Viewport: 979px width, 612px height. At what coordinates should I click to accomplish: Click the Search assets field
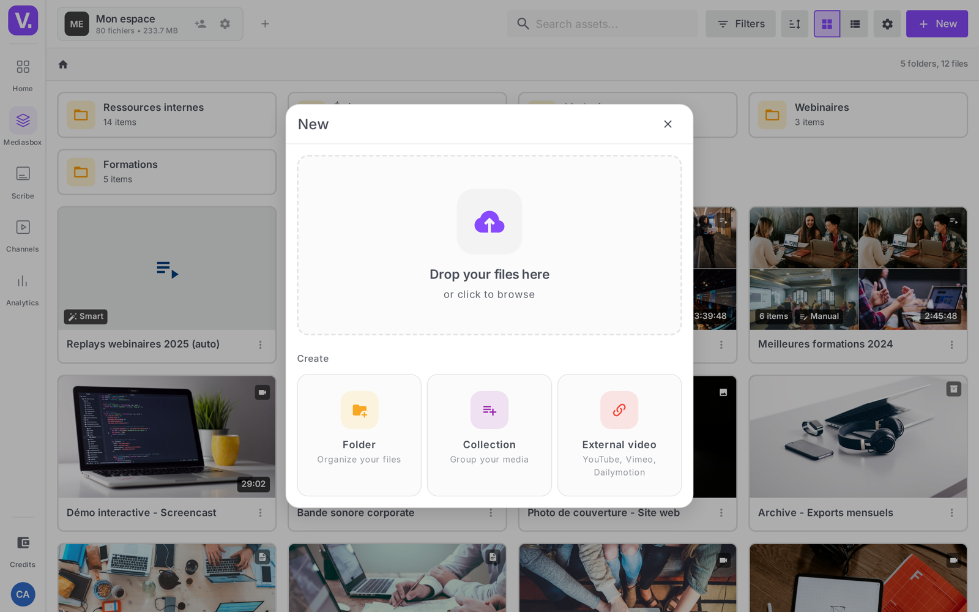click(x=602, y=24)
